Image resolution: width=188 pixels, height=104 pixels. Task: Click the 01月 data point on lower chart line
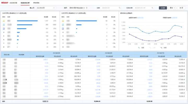tap(129, 34)
